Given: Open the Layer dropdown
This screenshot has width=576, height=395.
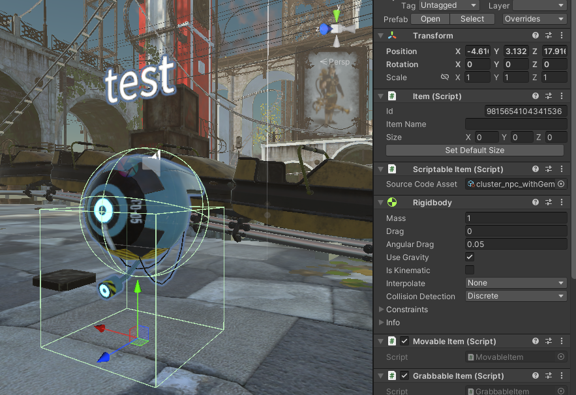Looking at the screenshot, I should point(539,5).
